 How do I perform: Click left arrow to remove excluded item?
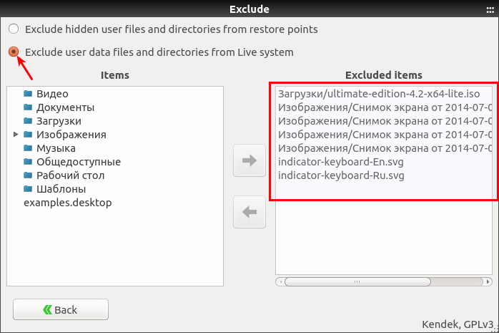pos(249,212)
